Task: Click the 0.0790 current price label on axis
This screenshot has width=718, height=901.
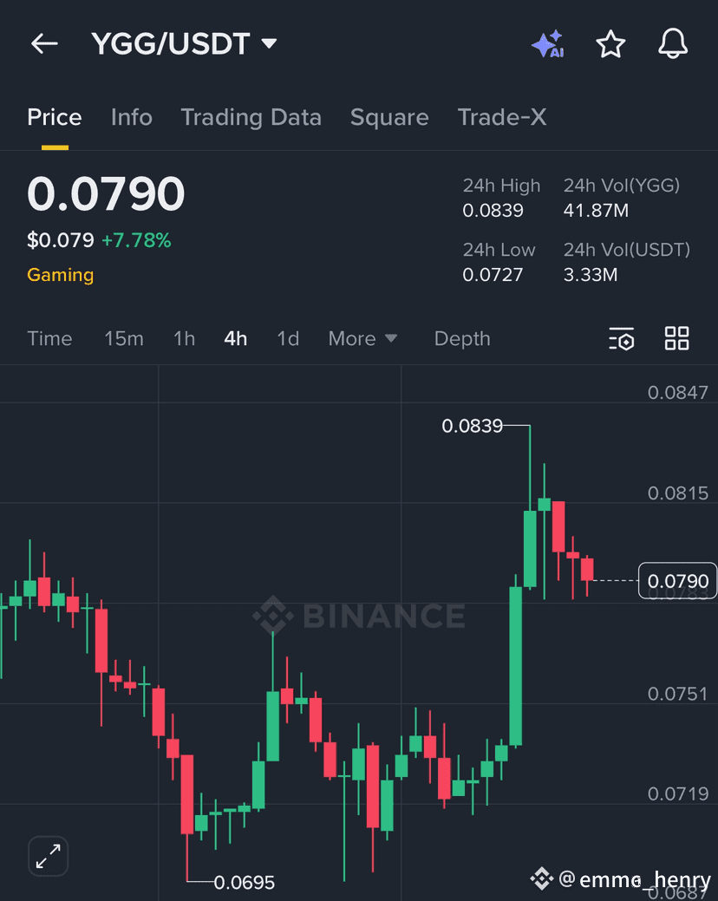Action: [678, 581]
